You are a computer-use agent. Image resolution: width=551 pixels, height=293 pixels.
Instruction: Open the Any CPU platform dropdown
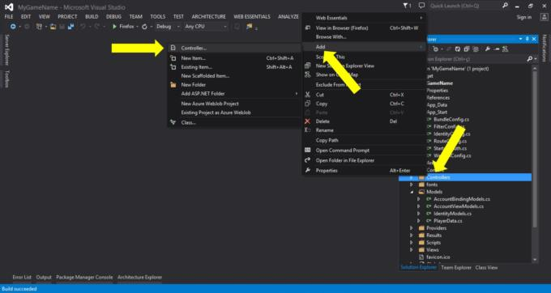[206, 27]
